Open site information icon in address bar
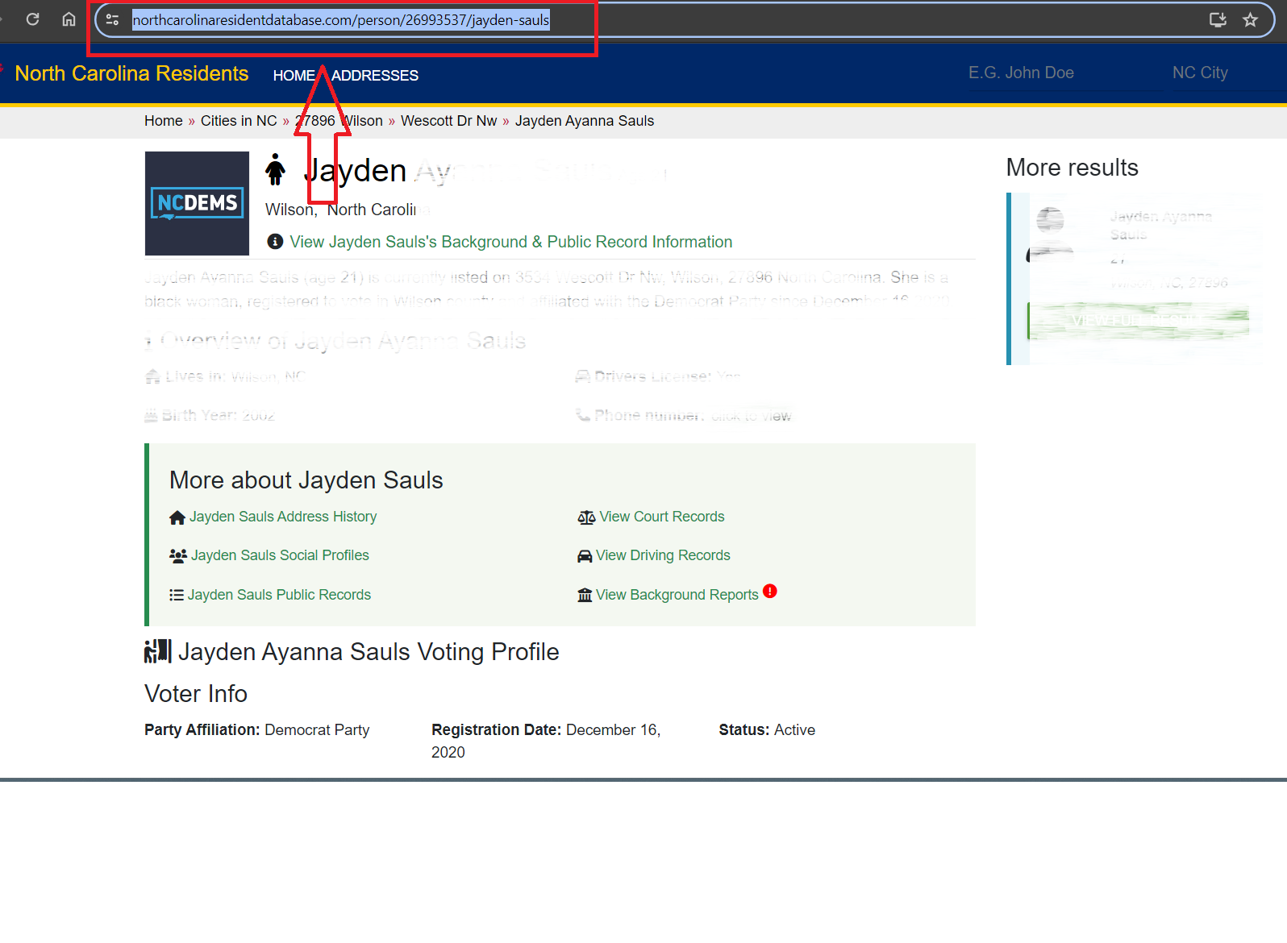The image size is (1287, 943). (x=113, y=20)
